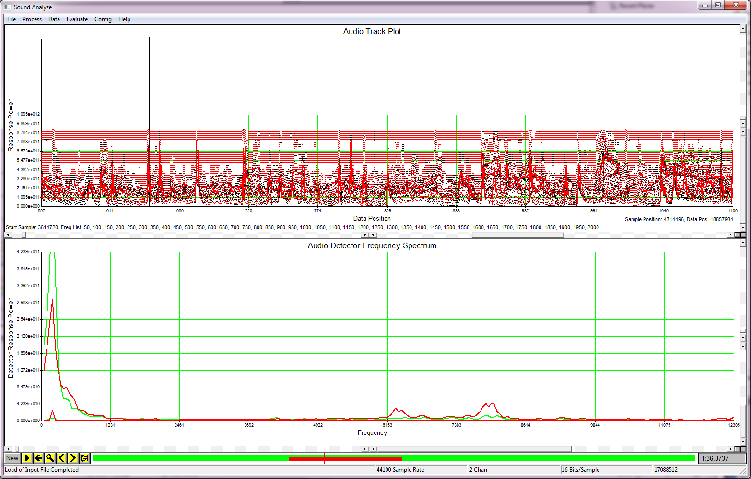Open the File menu
The image size is (751, 479).
click(x=11, y=19)
